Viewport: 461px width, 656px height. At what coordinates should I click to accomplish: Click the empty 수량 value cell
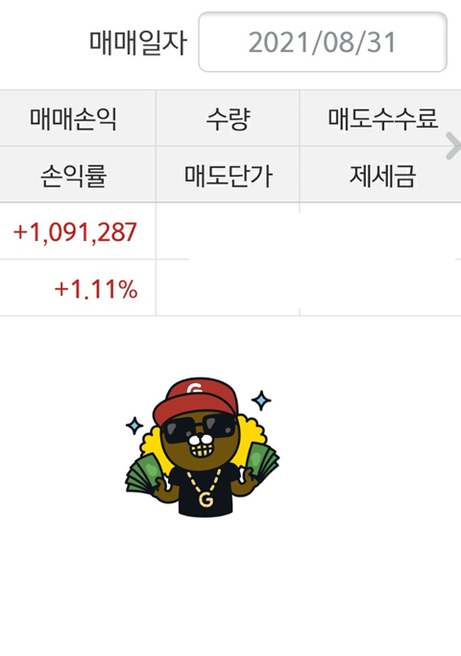pyautogui.click(x=228, y=231)
